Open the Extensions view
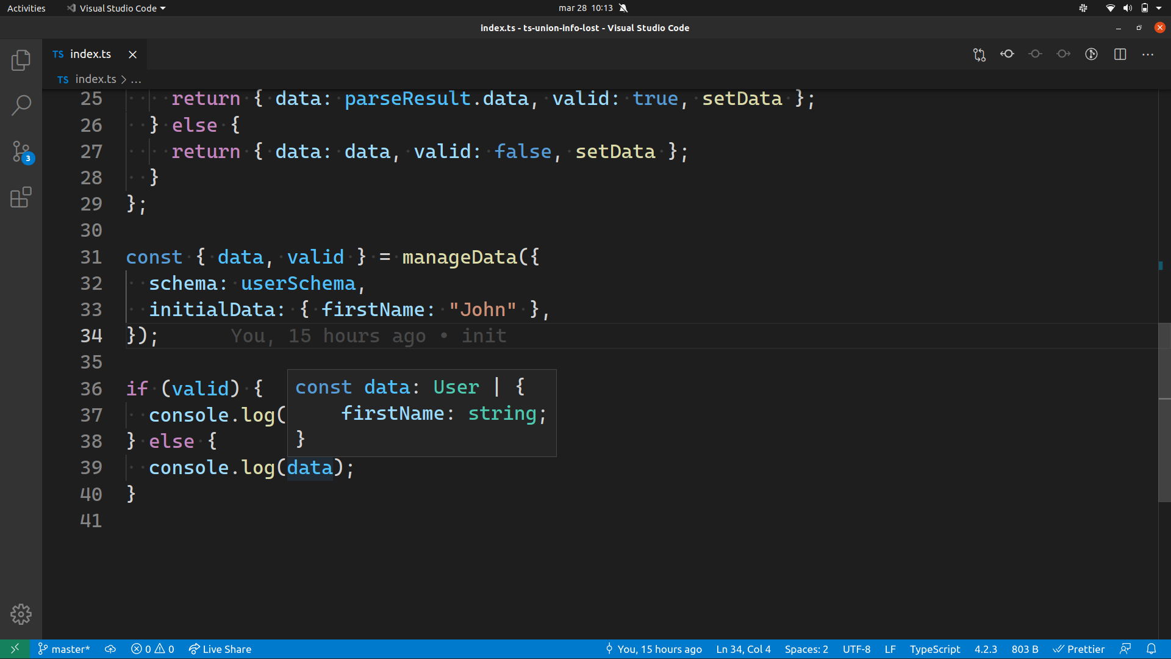Viewport: 1171px width, 659px height. 21,197
